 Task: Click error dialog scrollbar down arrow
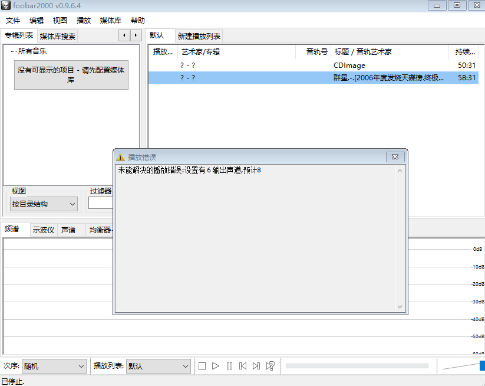(x=400, y=307)
